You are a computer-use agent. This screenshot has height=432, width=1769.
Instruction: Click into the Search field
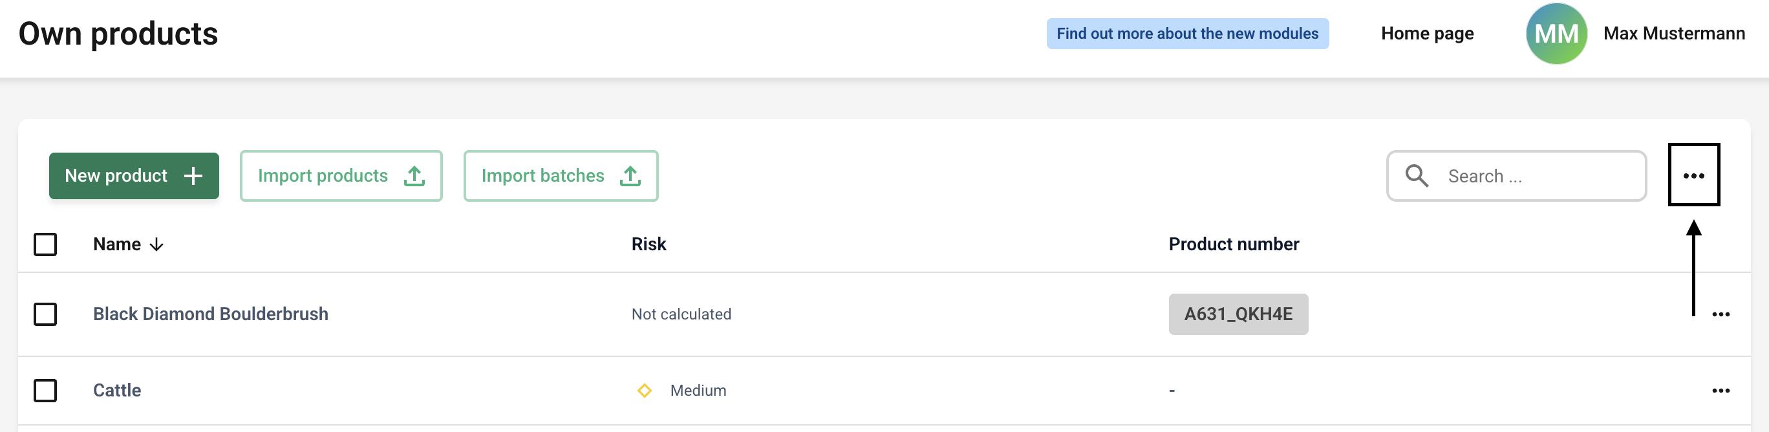(1516, 176)
